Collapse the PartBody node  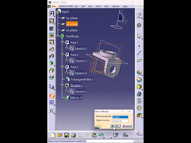point(58,36)
